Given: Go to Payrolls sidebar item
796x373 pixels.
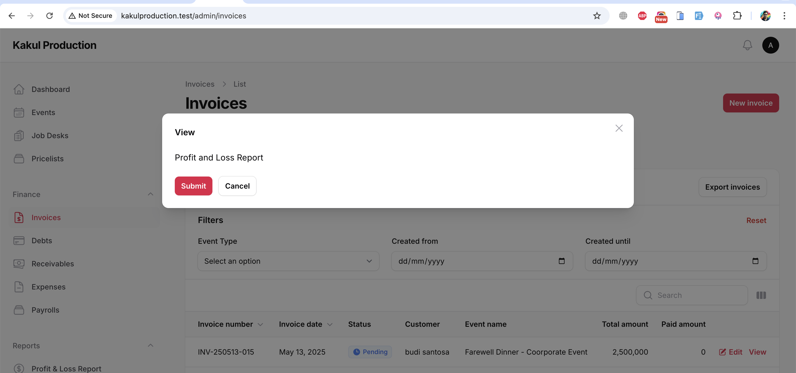Looking at the screenshot, I should pos(45,310).
